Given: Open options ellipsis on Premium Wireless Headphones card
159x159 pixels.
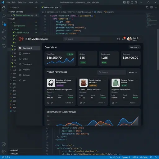Looking at the screenshot, I should (x=72, y=80).
